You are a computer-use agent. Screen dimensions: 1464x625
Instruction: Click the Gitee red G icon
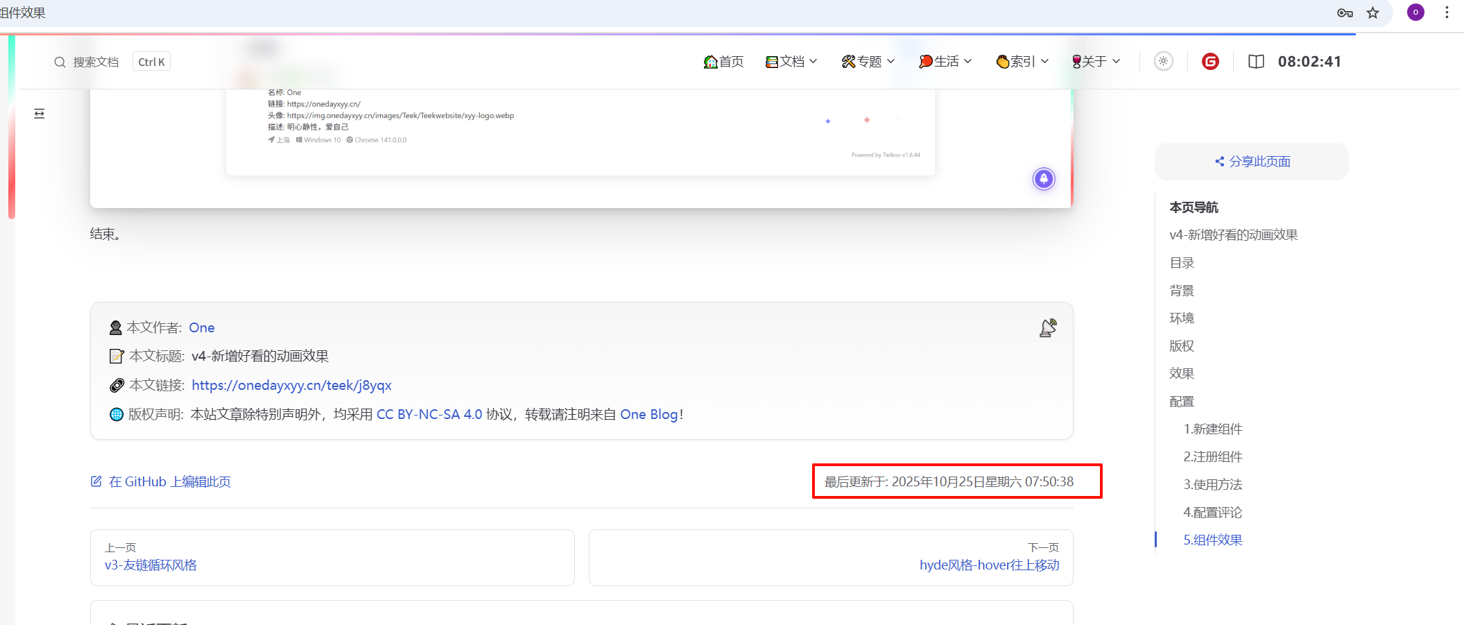[1210, 62]
